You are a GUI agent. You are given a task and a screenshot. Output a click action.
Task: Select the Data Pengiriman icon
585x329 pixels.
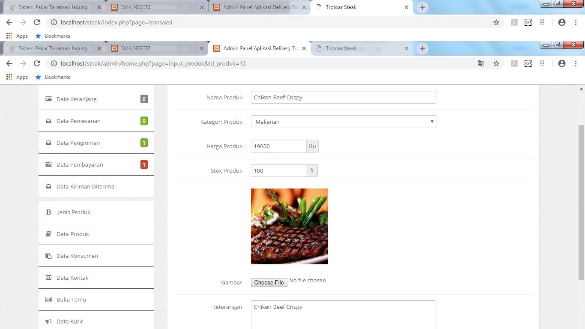tap(48, 143)
